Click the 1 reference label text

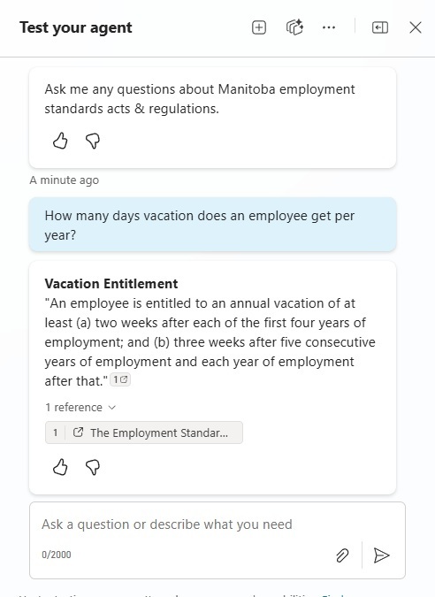[x=74, y=408]
